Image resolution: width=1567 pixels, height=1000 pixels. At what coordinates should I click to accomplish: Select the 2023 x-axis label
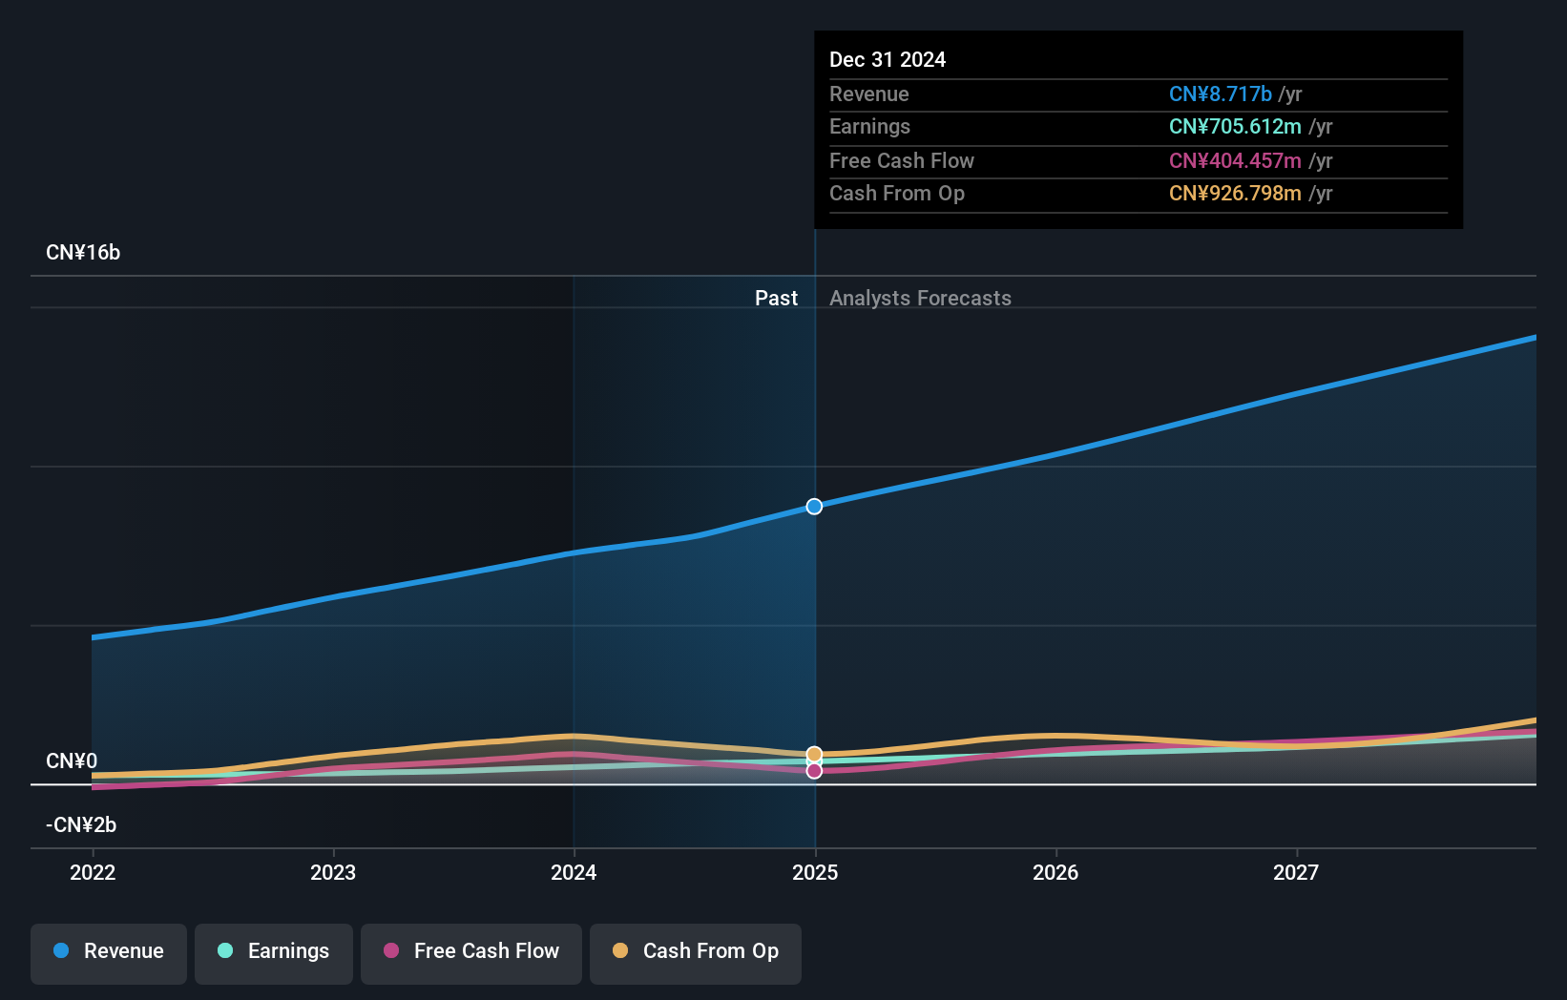pos(333,872)
